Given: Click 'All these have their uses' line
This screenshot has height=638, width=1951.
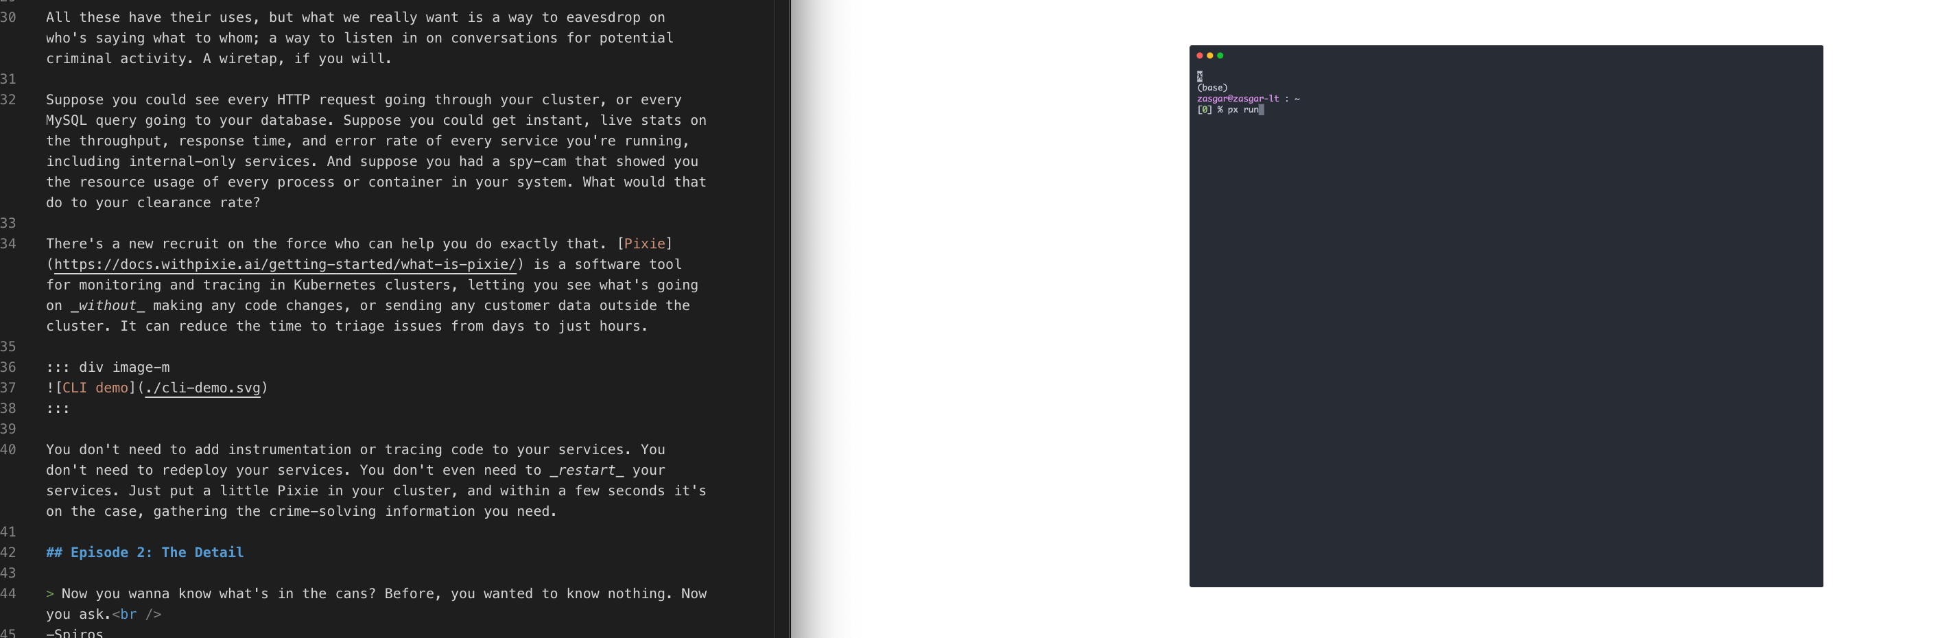Looking at the screenshot, I should pos(355,17).
